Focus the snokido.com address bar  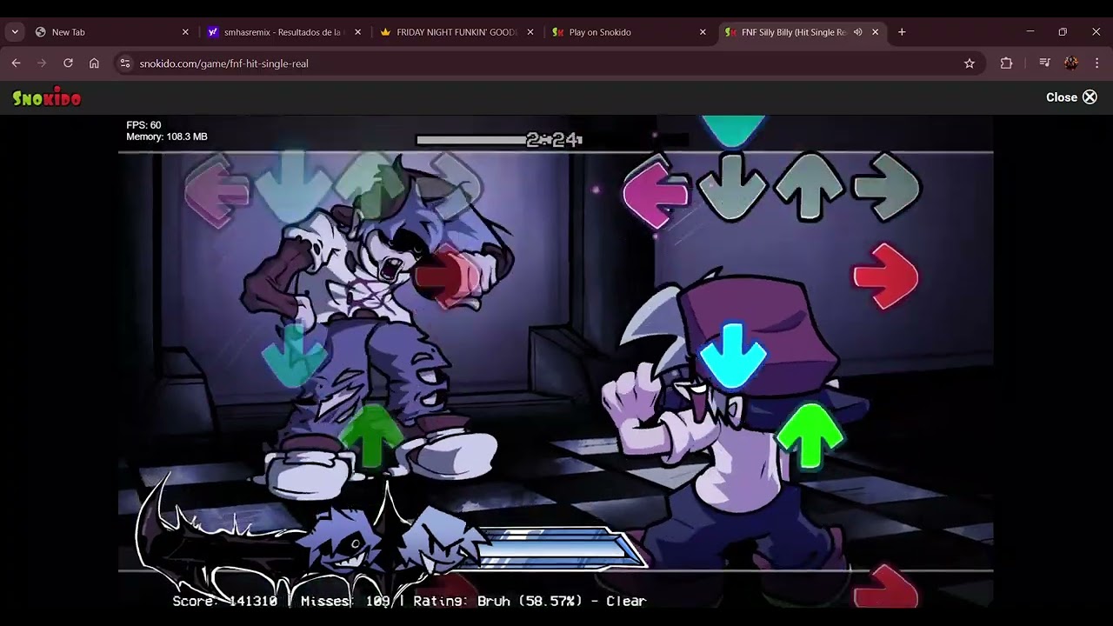548,63
